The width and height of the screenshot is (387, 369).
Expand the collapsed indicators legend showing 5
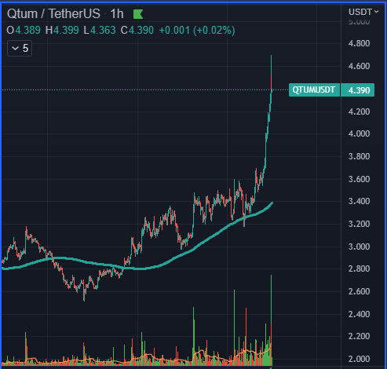[20, 48]
